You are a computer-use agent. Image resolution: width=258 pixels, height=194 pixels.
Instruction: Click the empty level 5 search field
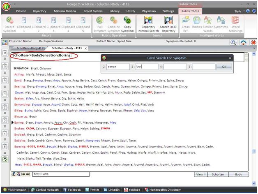pos(204,67)
